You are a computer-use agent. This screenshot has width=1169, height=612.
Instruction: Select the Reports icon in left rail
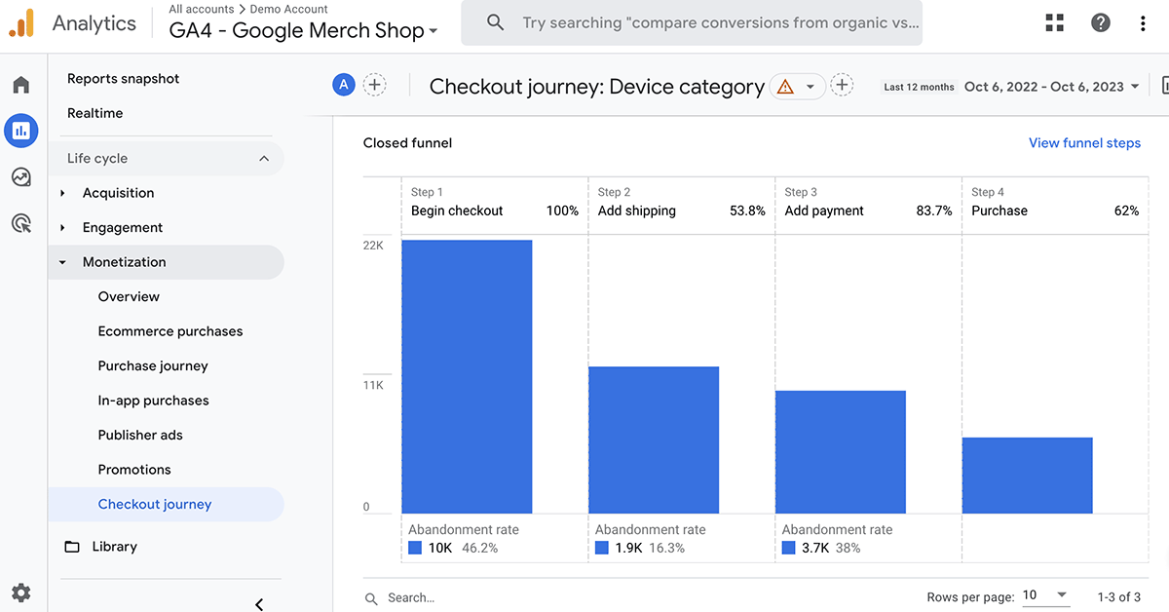pos(21,131)
